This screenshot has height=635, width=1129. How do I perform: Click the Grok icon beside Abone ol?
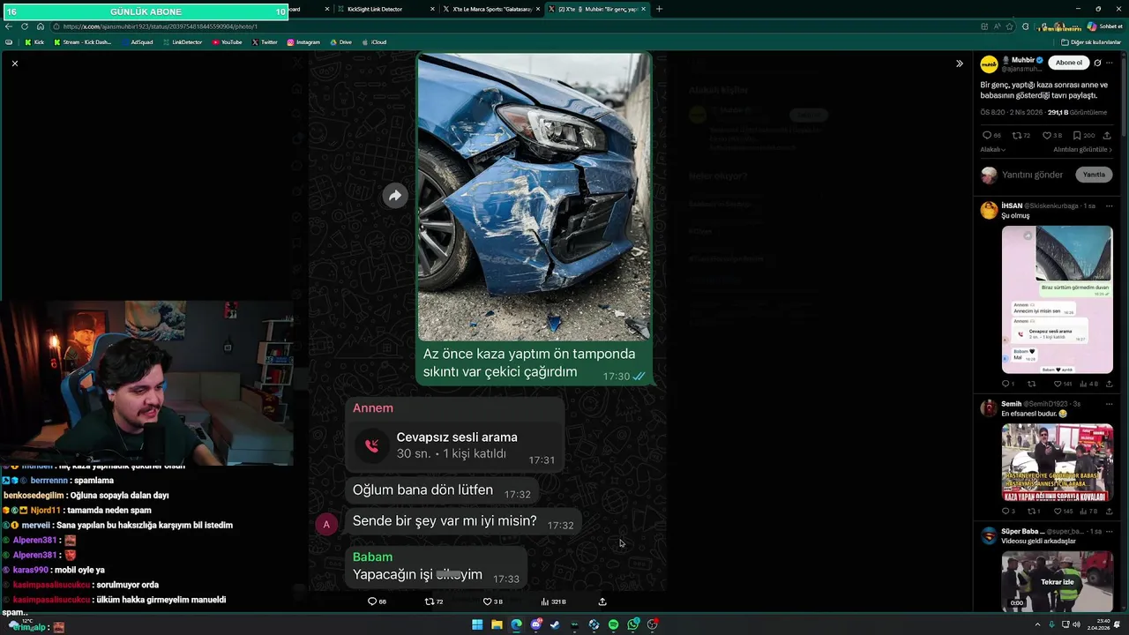[1097, 63]
